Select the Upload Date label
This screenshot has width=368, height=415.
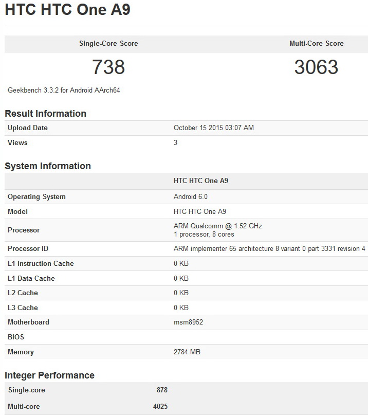[28, 128]
